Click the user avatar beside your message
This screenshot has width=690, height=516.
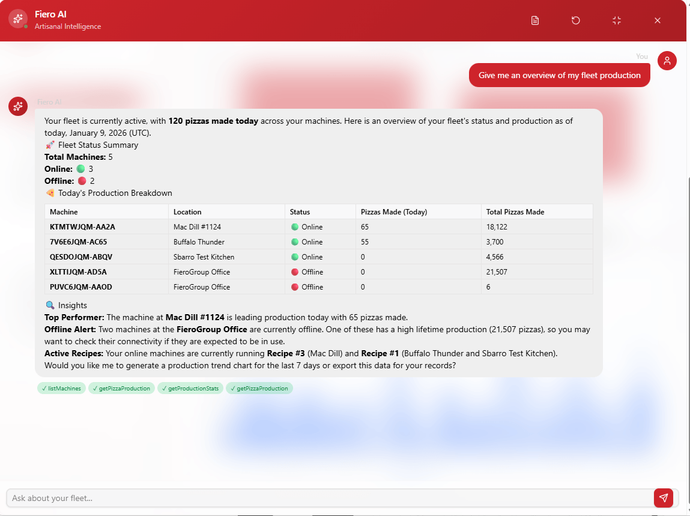[667, 61]
